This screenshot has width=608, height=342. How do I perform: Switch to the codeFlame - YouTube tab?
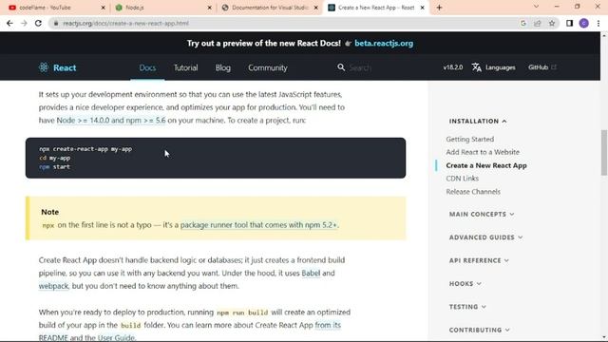coord(57,8)
